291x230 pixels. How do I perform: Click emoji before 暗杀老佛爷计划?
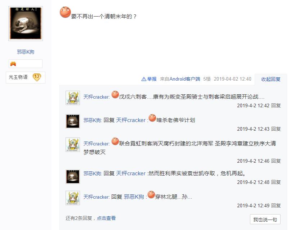152,118
